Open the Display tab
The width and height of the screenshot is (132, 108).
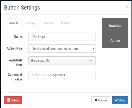pyautogui.click(x=30, y=23)
